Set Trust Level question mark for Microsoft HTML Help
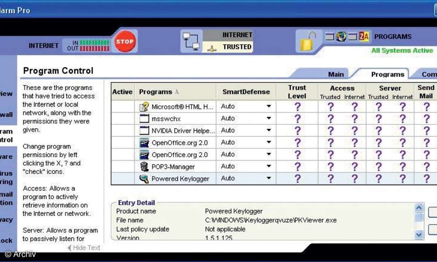 coord(298,107)
